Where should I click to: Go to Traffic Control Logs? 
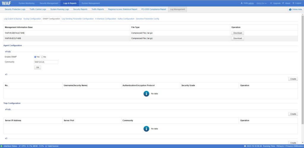pyautogui.click(x=38, y=9)
